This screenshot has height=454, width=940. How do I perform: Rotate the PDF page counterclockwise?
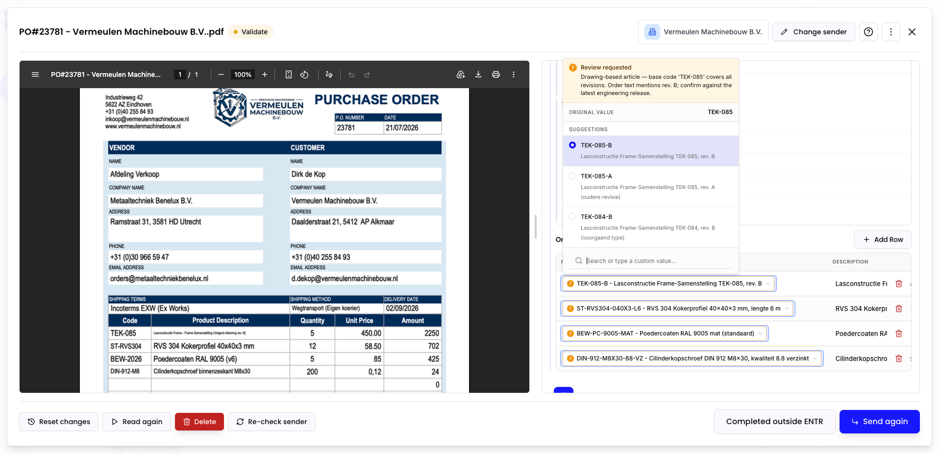tap(304, 74)
